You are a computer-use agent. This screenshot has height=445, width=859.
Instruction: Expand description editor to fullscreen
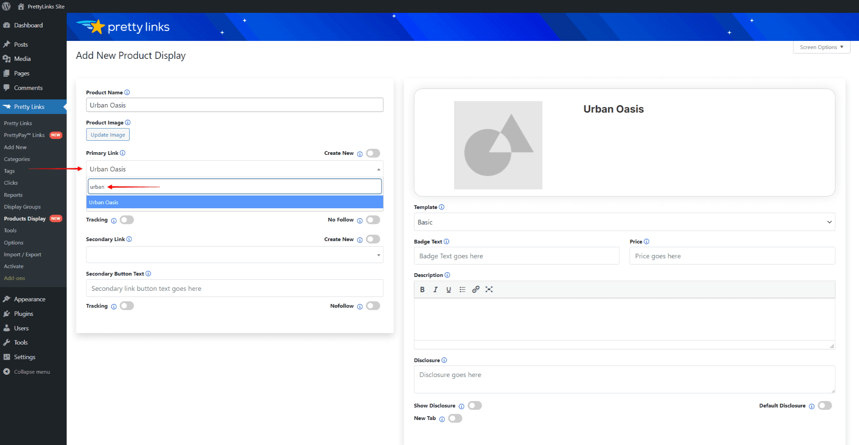[489, 289]
